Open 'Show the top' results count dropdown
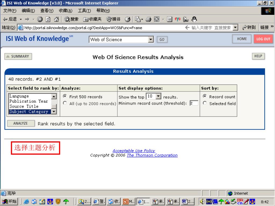 coord(158,96)
